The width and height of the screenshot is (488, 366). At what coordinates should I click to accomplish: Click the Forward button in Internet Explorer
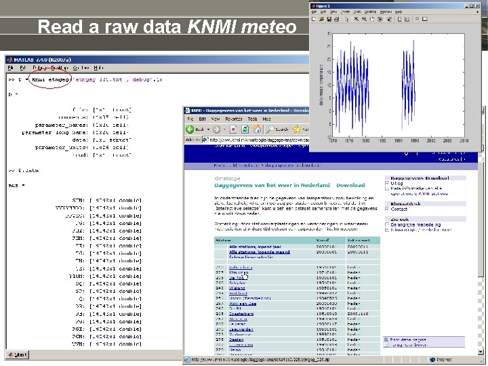pos(217,129)
